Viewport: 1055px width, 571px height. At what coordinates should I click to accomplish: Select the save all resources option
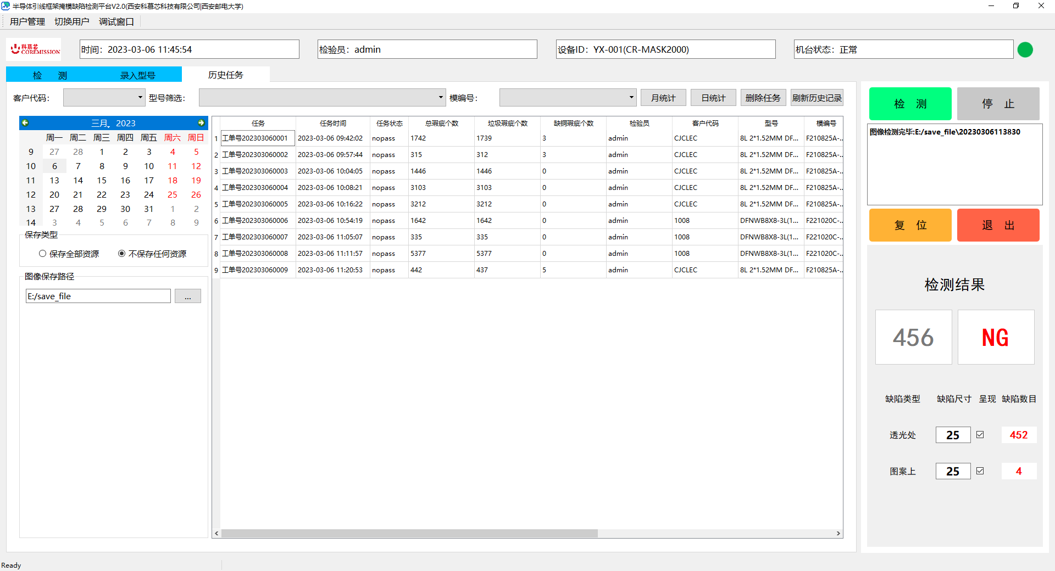click(x=43, y=254)
